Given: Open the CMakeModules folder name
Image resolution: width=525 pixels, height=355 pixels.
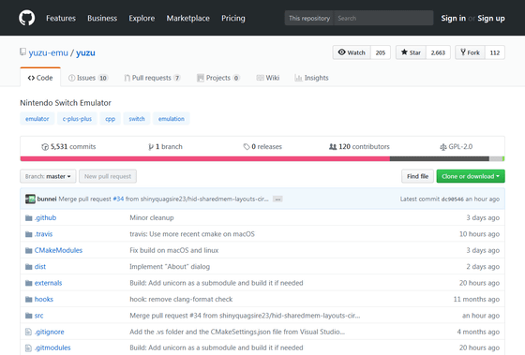Looking at the screenshot, I should (58, 250).
